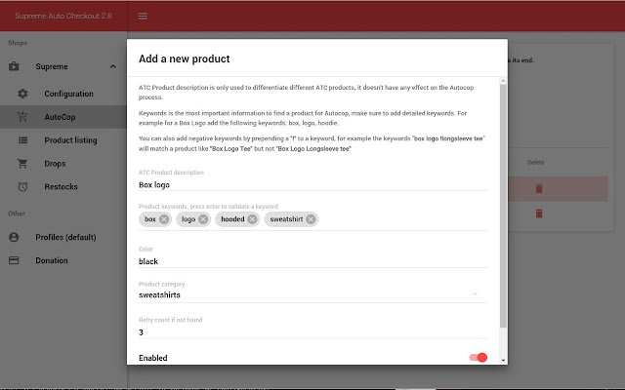Open Profiles (default) page
The width and height of the screenshot is (625, 390).
click(63, 237)
